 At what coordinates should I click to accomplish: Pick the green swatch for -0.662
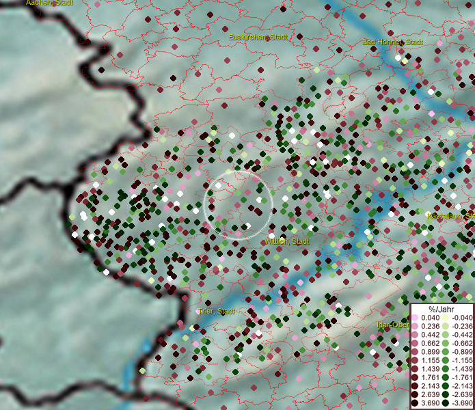pyautogui.click(x=446, y=344)
